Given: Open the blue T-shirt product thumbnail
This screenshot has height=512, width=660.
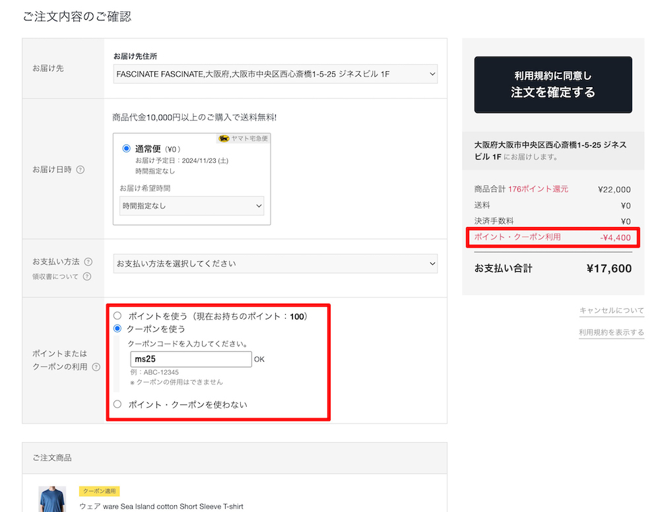Looking at the screenshot, I should [x=52, y=499].
